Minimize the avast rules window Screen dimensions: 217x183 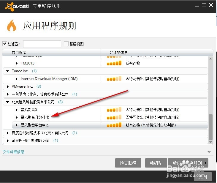click(197, 6)
